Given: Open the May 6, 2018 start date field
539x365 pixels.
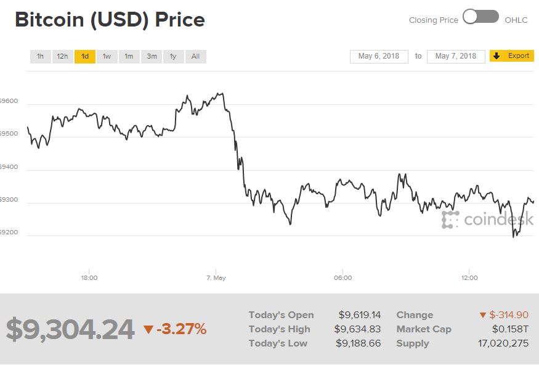Looking at the screenshot, I should pos(379,56).
